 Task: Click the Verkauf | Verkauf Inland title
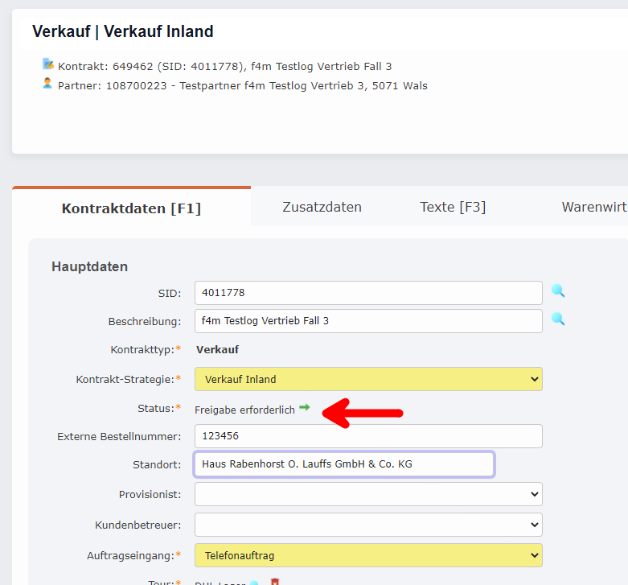[x=123, y=31]
